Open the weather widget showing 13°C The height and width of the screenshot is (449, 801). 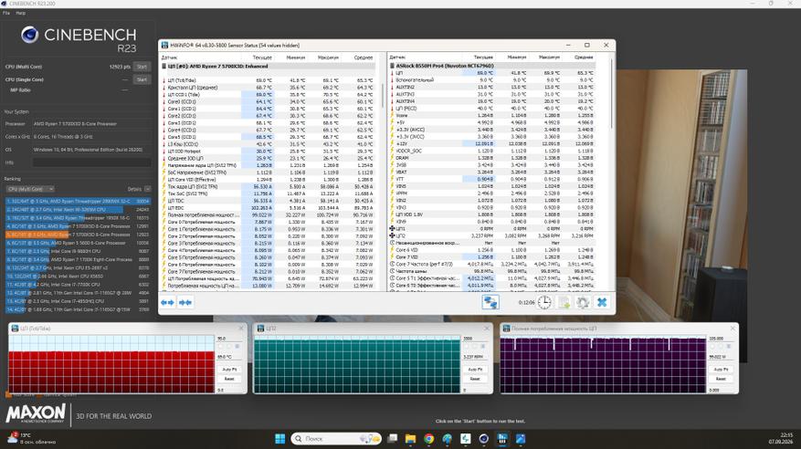(x=32, y=439)
